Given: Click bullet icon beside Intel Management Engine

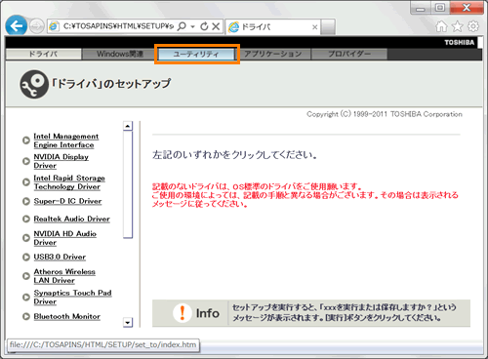Looking at the screenshot, I should (x=26, y=140).
